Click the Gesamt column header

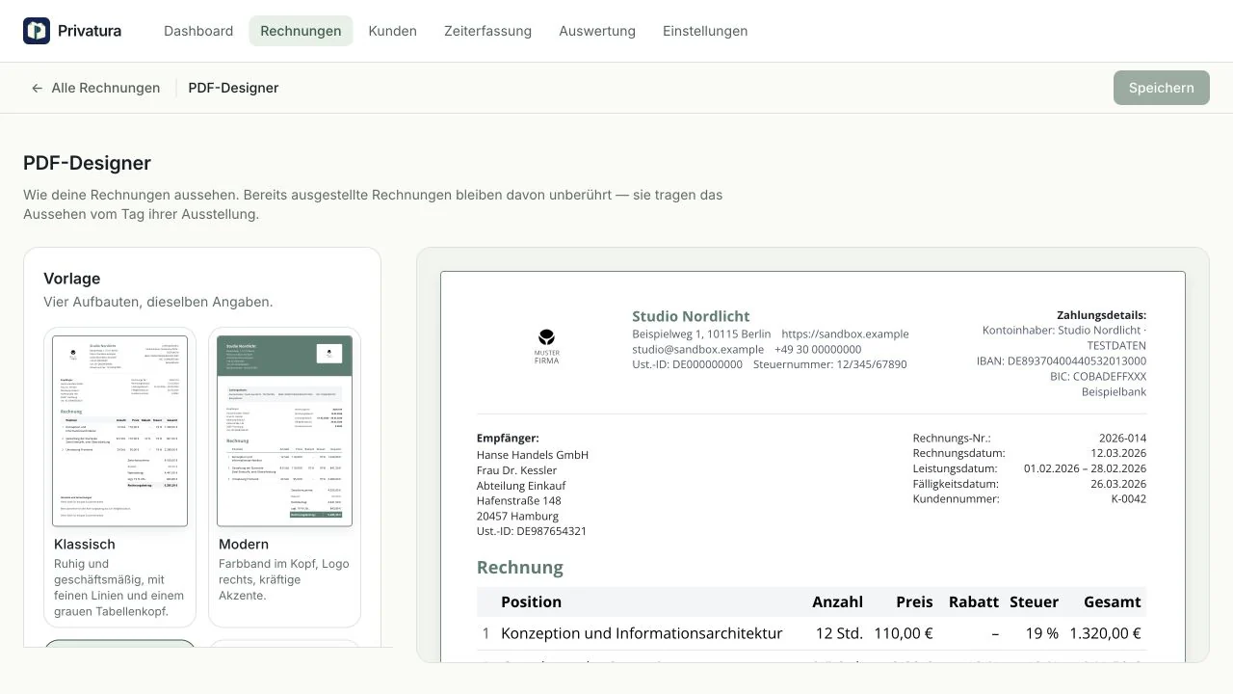click(x=1112, y=601)
